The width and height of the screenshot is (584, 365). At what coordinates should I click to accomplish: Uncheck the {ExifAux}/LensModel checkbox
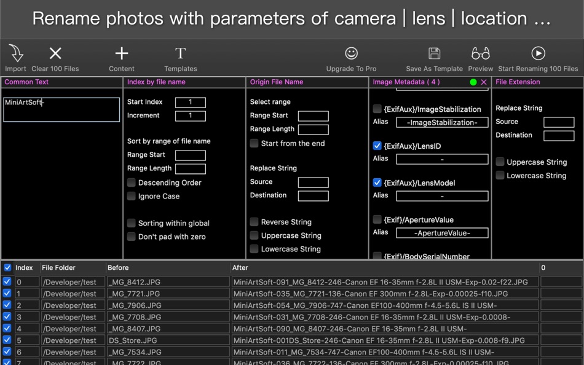tap(377, 182)
